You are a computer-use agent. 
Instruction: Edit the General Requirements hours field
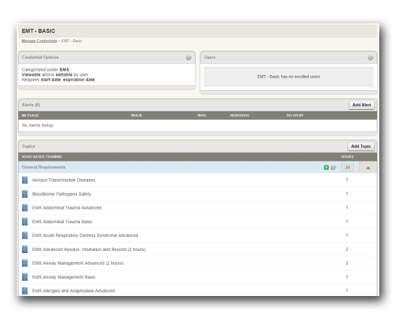[x=347, y=167]
